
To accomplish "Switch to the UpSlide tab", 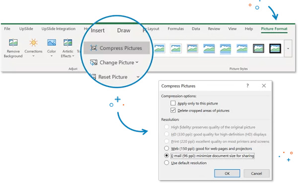I will (x=26, y=29).
